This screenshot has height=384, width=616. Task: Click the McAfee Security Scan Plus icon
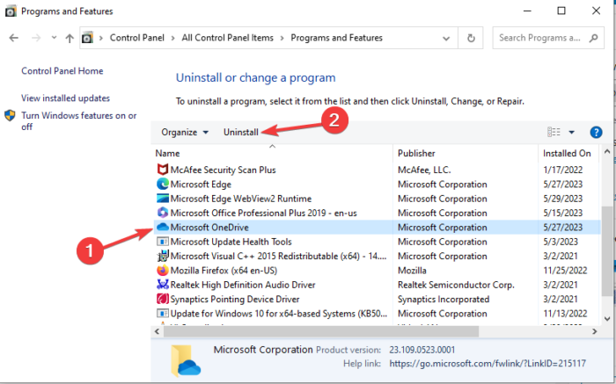pos(163,170)
